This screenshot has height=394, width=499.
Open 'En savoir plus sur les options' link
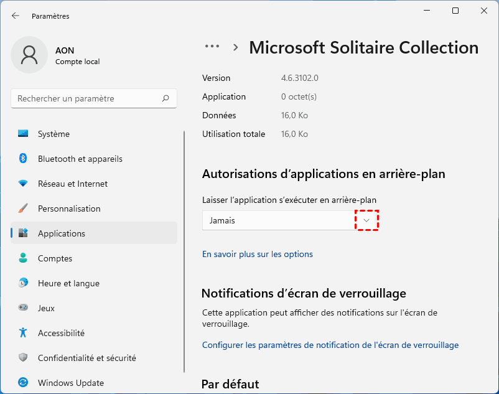258,254
